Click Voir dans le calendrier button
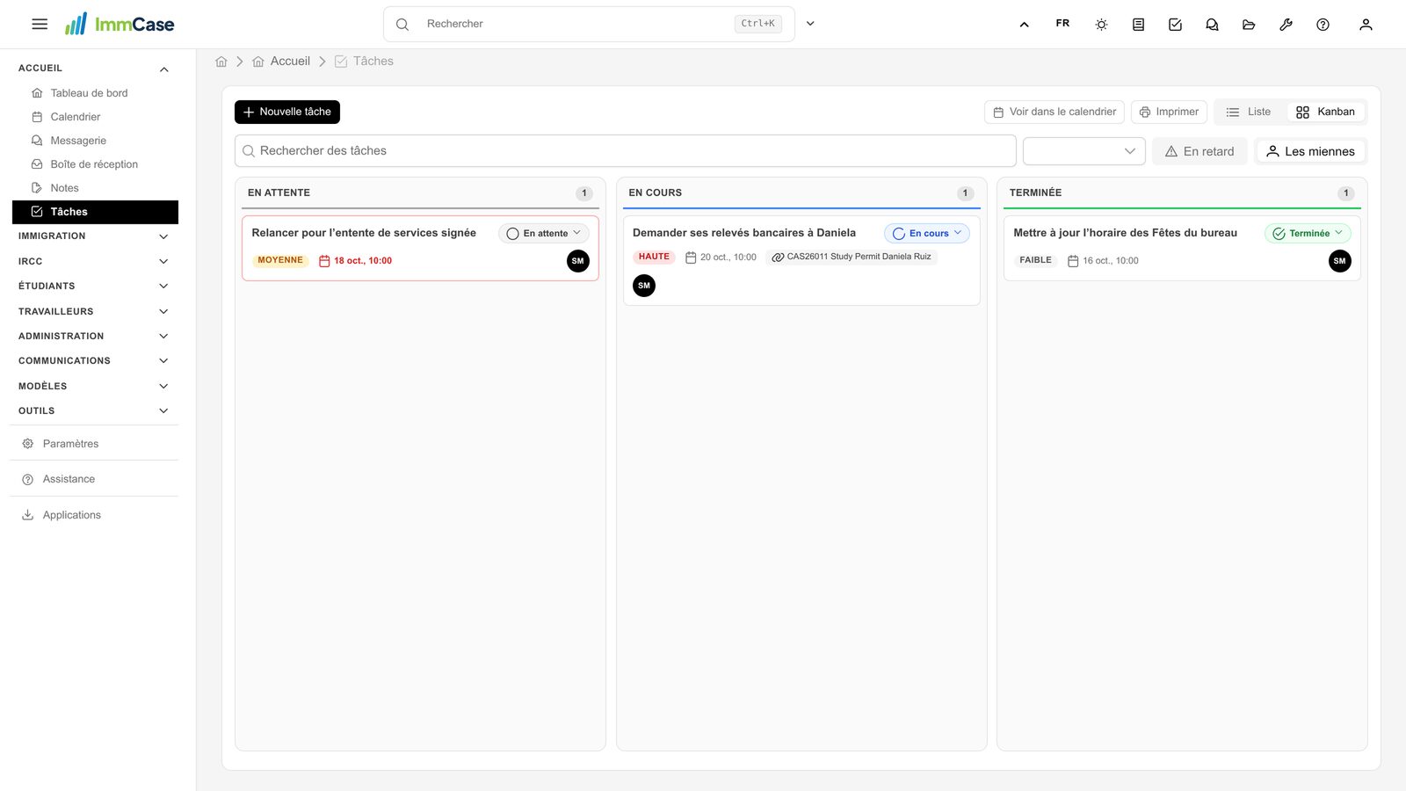 point(1054,112)
